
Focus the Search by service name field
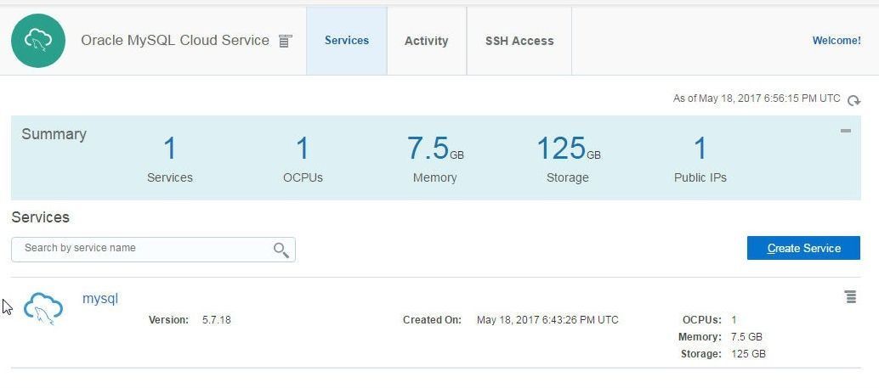(153, 250)
